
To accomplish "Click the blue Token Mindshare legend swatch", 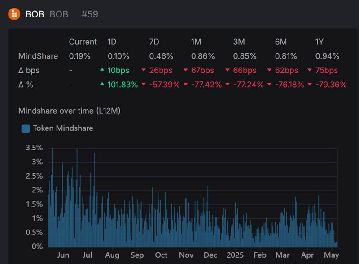I will pyautogui.click(x=26, y=129).
